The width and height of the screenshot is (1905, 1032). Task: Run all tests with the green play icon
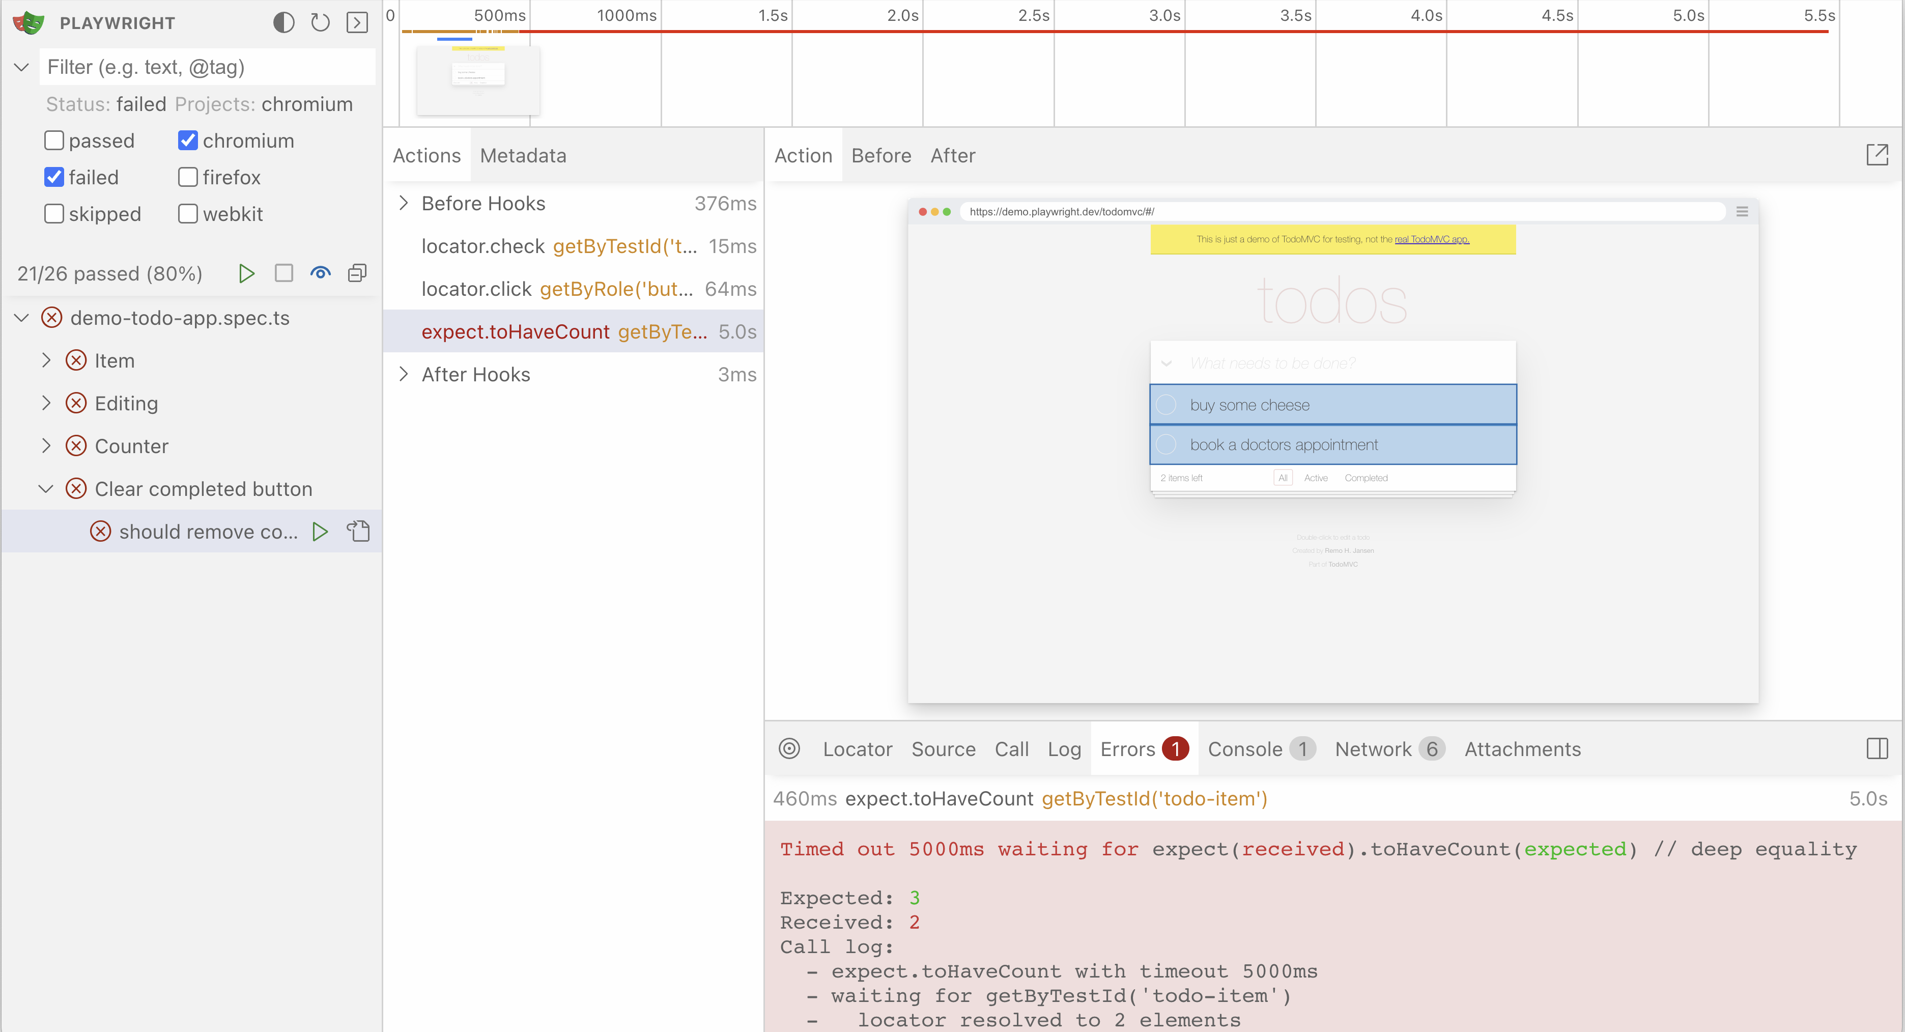247,273
